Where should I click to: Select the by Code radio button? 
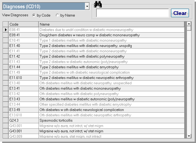[34, 15]
